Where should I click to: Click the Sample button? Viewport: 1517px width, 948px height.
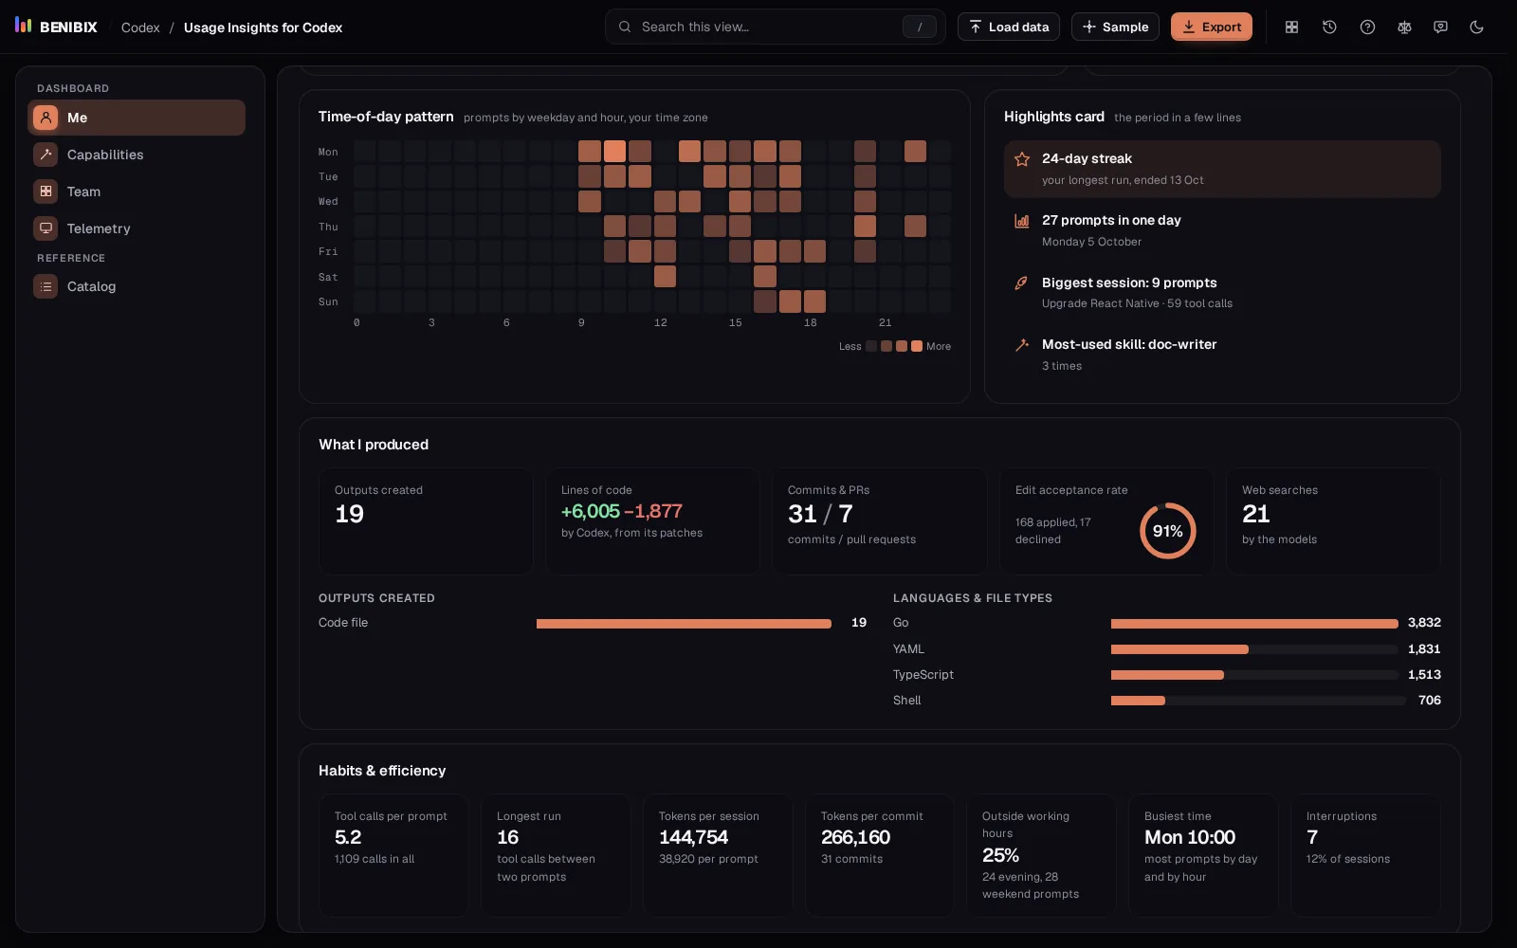pyautogui.click(x=1115, y=27)
